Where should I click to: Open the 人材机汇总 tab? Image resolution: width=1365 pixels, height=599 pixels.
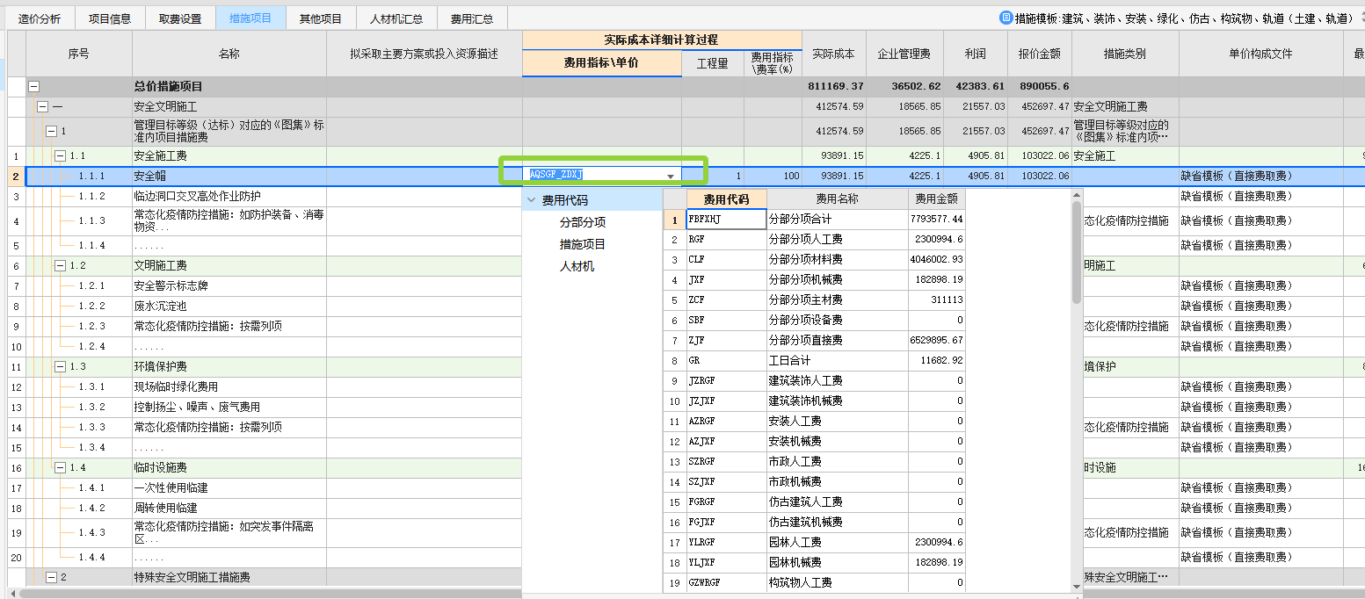click(x=396, y=18)
